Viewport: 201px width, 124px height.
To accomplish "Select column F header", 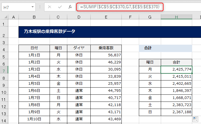I will point(130,17).
